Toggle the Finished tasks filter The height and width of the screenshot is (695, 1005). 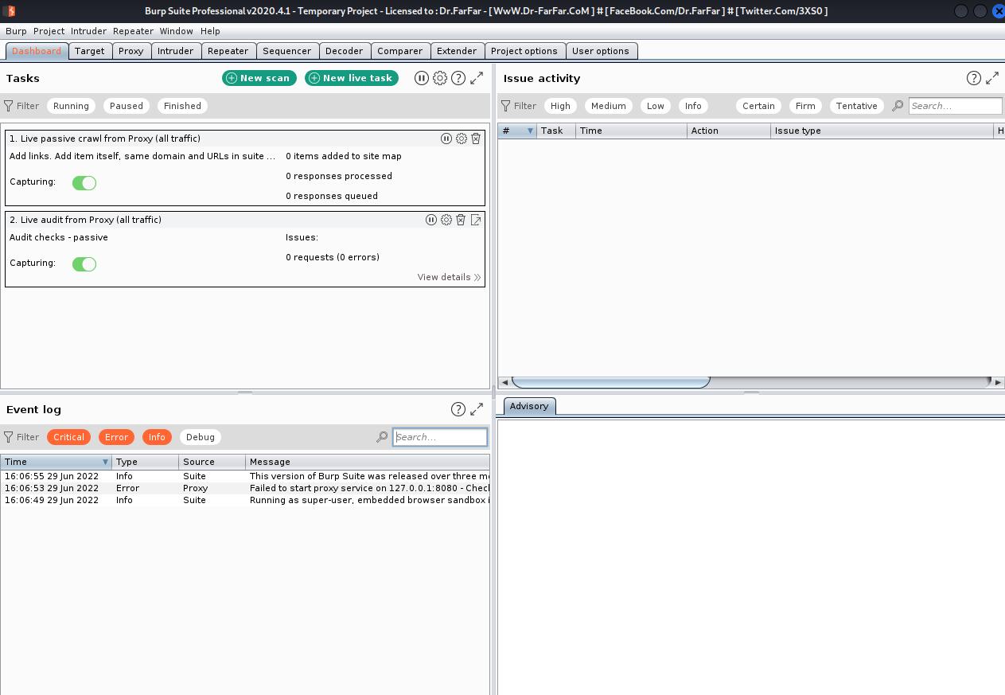(x=182, y=106)
